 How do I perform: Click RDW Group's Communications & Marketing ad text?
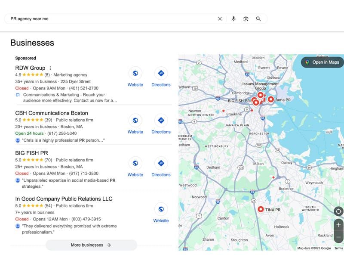pos(70,98)
